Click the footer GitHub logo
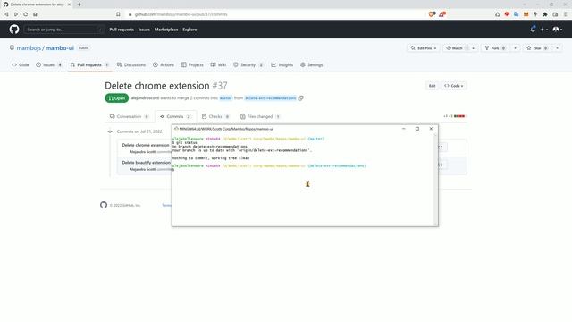 [104, 205]
